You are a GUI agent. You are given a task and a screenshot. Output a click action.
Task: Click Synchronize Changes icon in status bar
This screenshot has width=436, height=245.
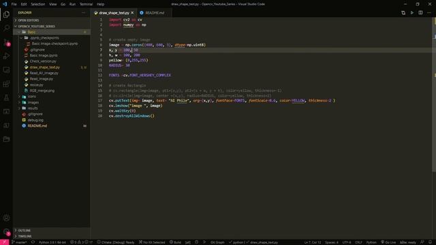coord(33,242)
